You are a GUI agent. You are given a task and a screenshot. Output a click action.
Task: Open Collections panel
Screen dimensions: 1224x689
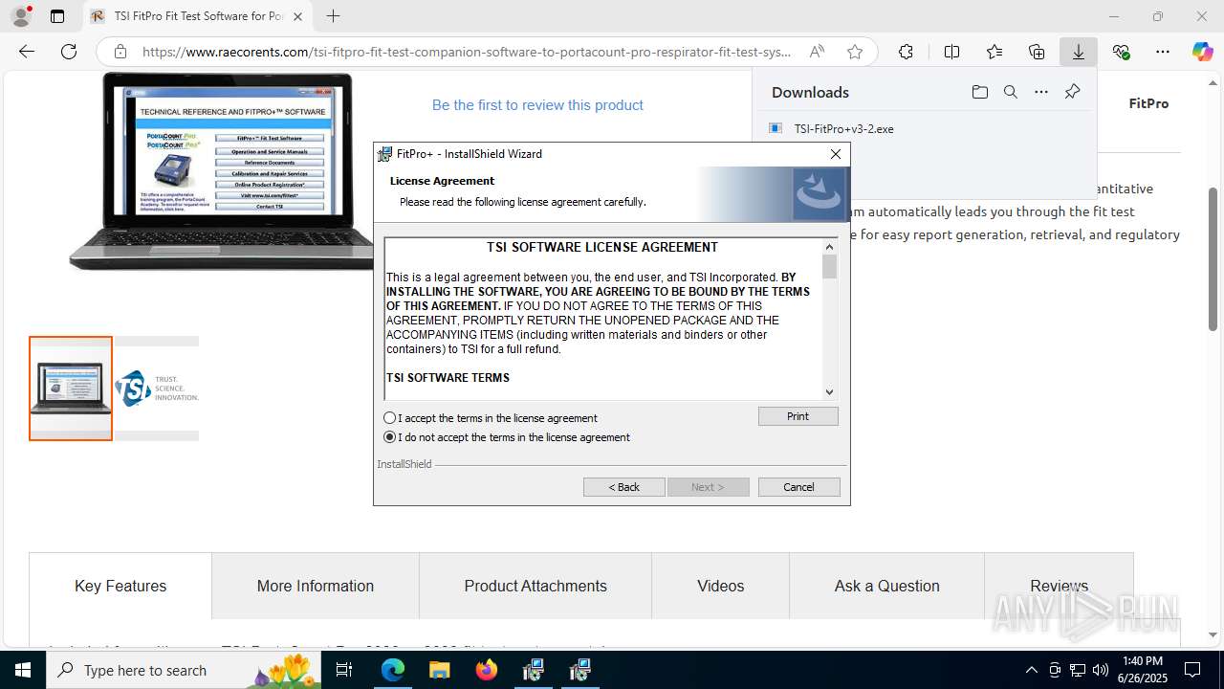point(1037,52)
